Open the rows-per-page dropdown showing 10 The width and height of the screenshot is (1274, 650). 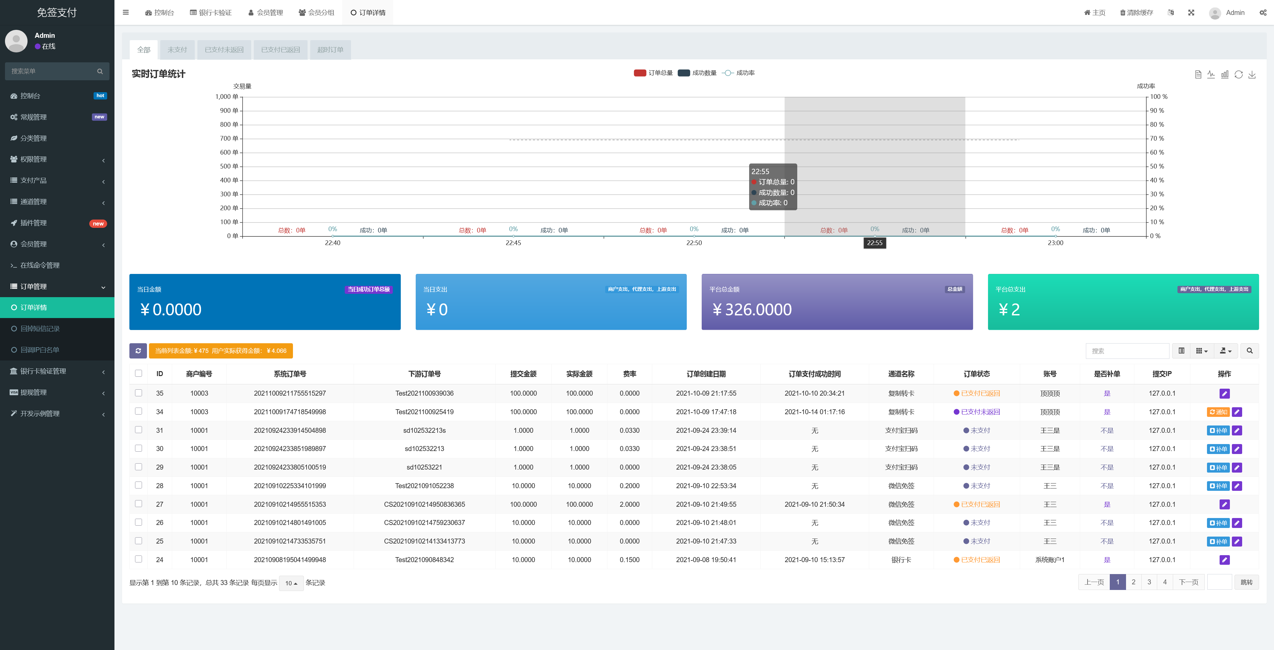tap(291, 583)
